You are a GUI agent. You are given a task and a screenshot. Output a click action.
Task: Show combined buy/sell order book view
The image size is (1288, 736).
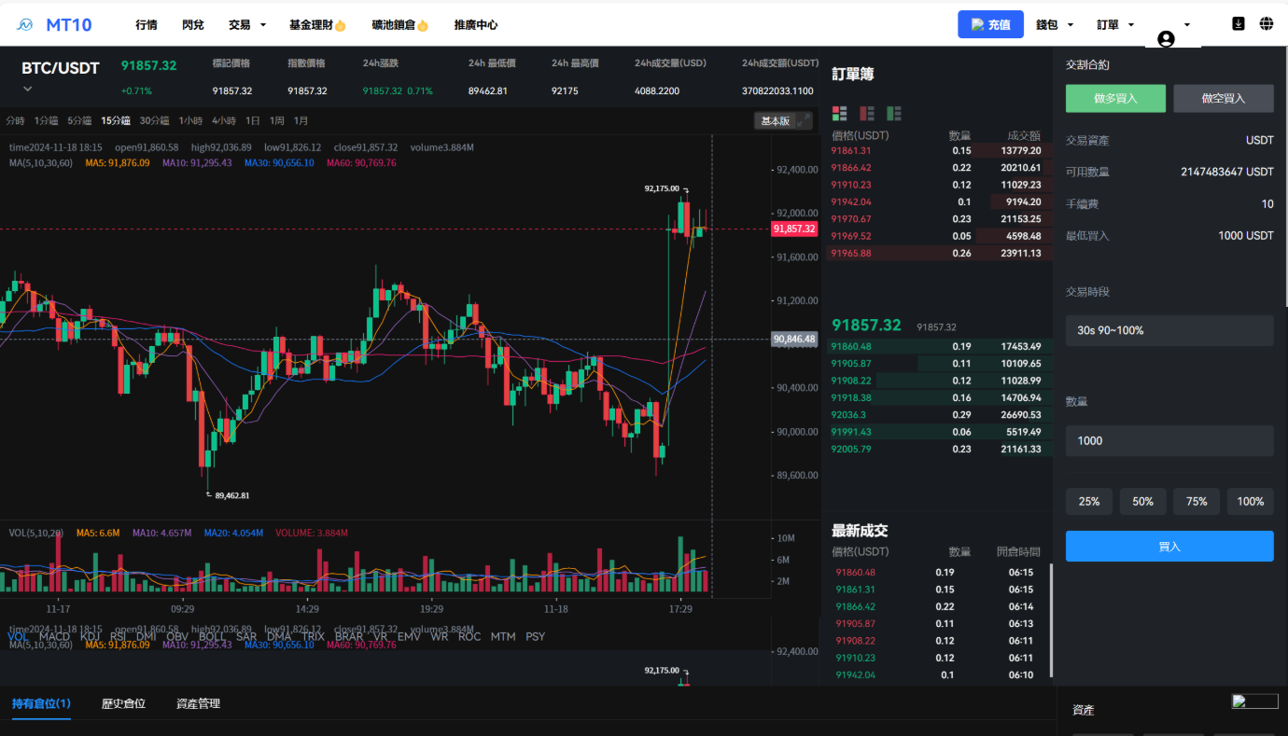[839, 113]
